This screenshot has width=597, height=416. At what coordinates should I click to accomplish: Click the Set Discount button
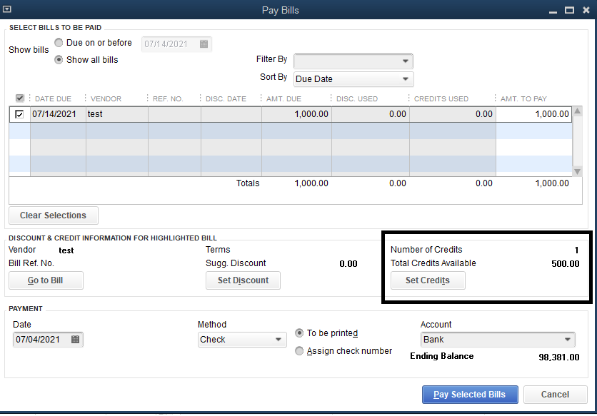tap(243, 280)
